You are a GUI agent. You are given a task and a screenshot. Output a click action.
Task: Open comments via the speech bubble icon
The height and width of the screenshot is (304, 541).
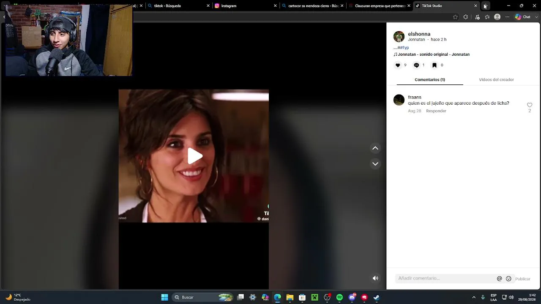(416, 65)
